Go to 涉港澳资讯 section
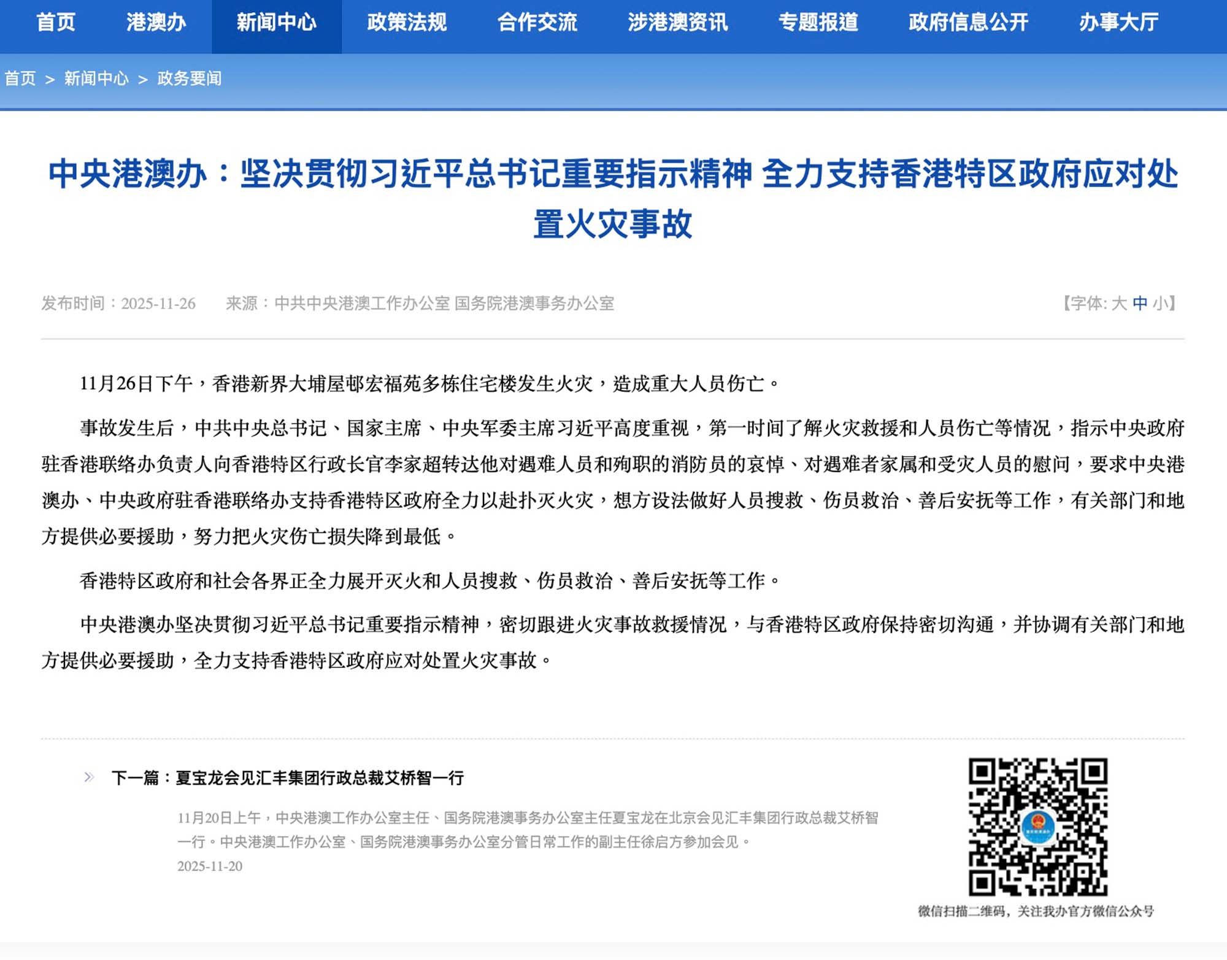 click(677, 23)
